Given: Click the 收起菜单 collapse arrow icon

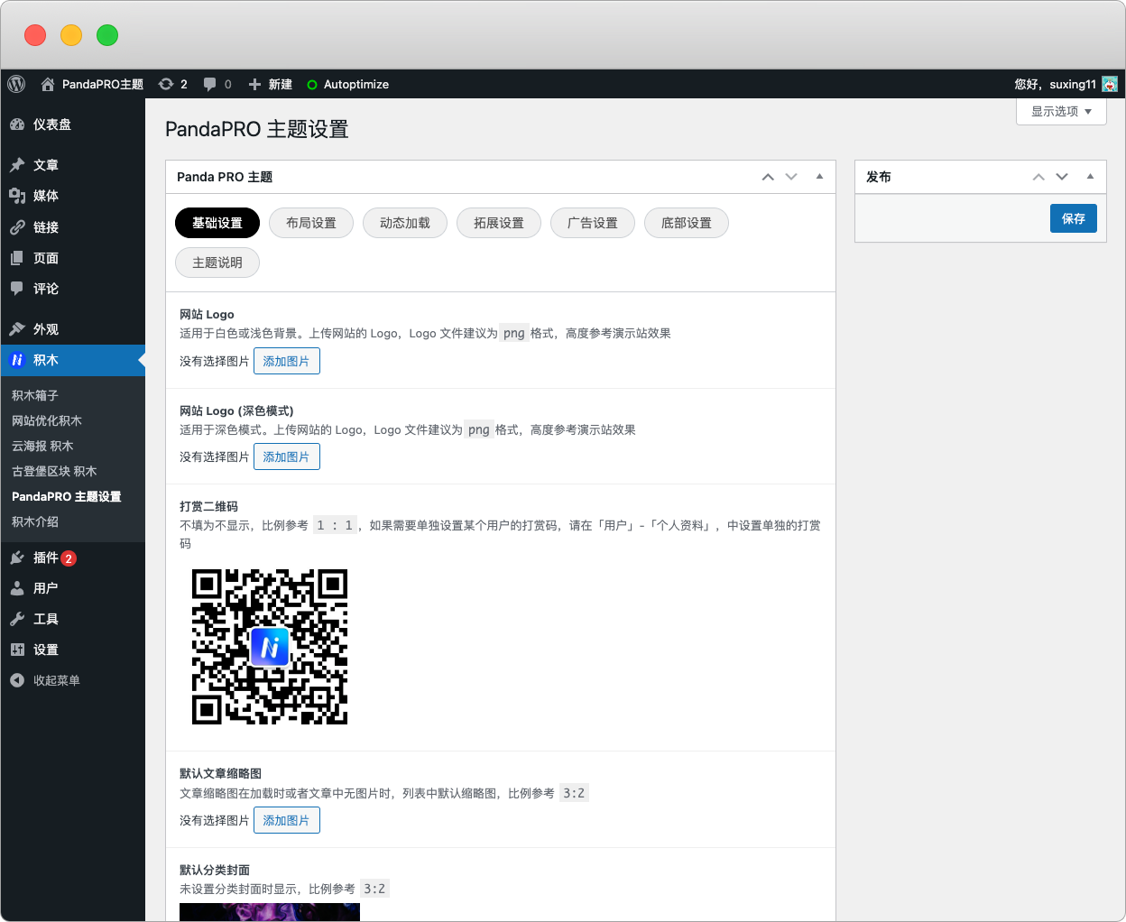Looking at the screenshot, I should click(17, 680).
